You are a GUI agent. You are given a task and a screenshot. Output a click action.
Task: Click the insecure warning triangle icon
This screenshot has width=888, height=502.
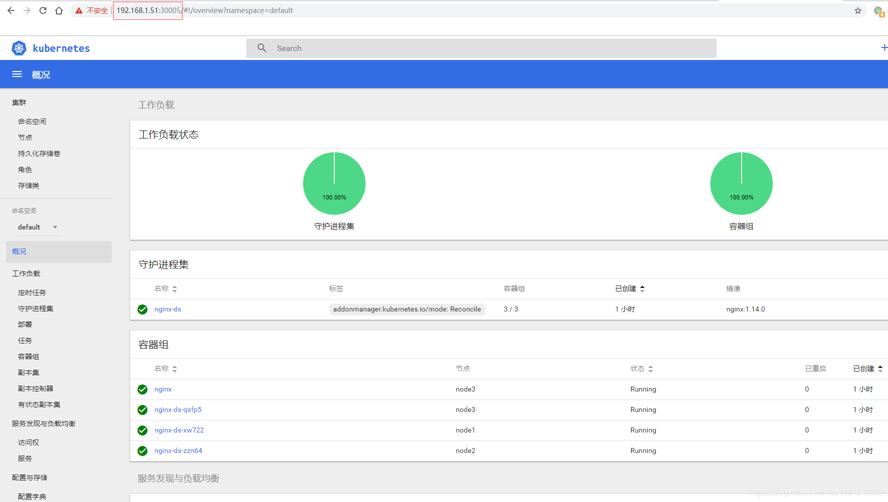[x=79, y=10]
